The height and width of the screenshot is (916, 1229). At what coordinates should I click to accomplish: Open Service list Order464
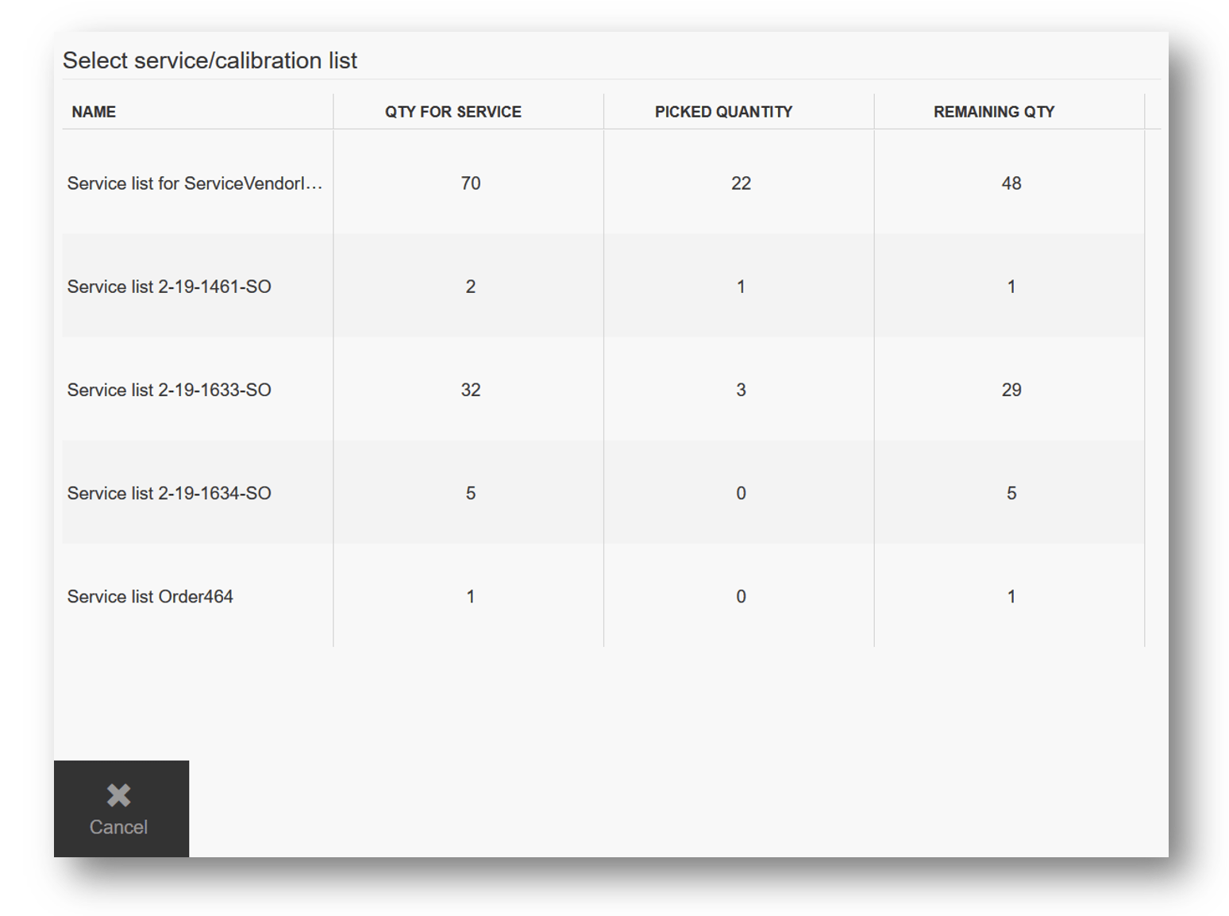coord(150,596)
